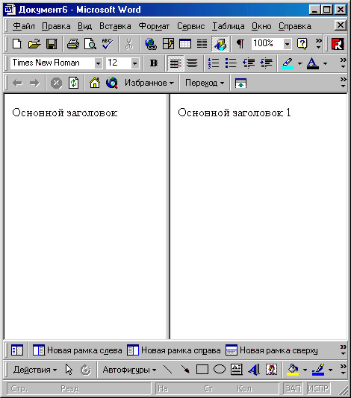Select the objects arrow pointer tool
The image size is (351, 398).
tap(69, 370)
